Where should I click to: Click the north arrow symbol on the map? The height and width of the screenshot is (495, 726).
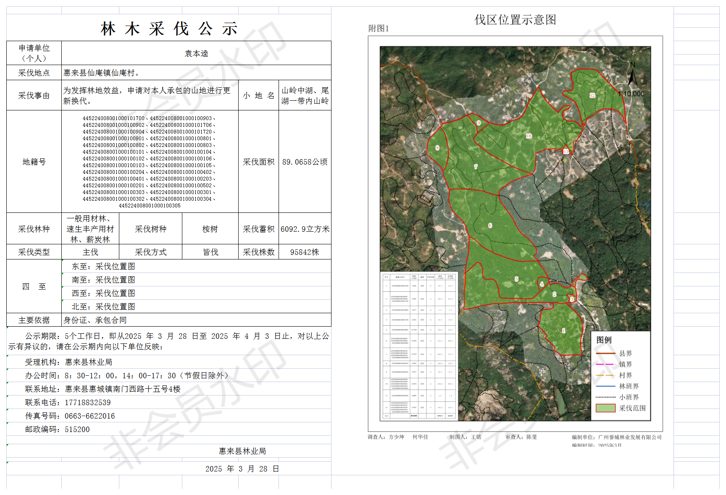(x=632, y=75)
